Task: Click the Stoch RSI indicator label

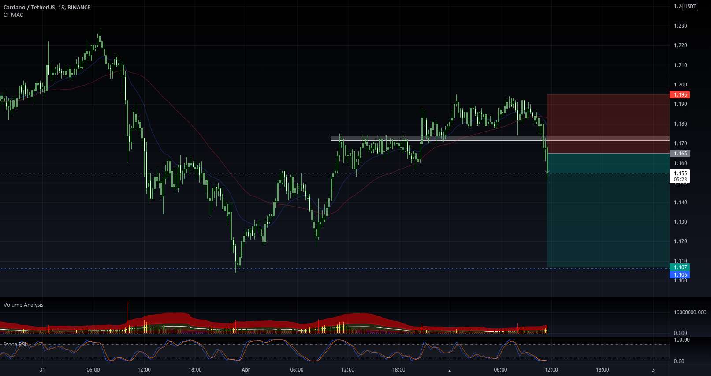Action: point(15,345)
